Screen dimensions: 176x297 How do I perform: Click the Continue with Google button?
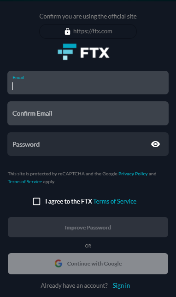tap(88, 264)
